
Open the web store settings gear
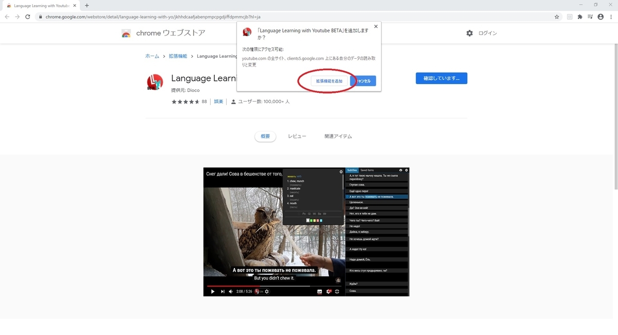coord(469,33)
